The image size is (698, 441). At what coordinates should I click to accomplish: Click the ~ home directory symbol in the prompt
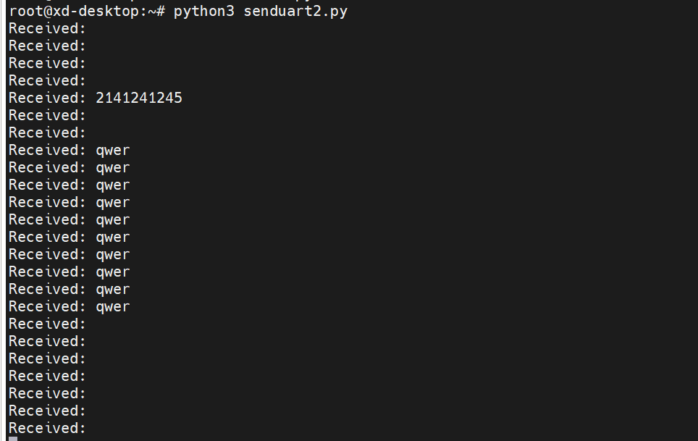(x=152, y=11)
